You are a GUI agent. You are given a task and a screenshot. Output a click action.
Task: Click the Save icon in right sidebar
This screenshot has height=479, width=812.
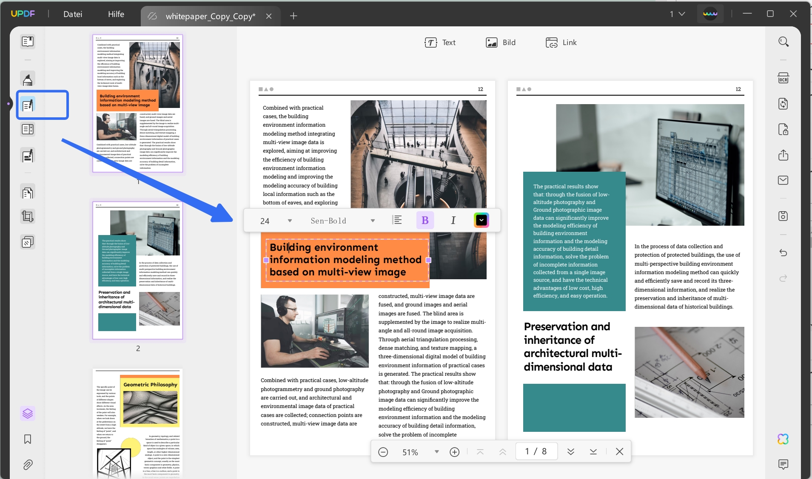pyautogui.click(x=783, y=216)
